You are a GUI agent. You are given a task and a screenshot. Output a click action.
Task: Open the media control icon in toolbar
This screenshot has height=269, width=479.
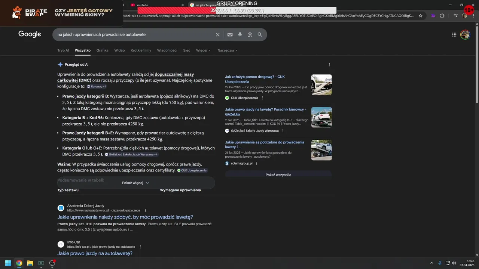coord(455,16)
